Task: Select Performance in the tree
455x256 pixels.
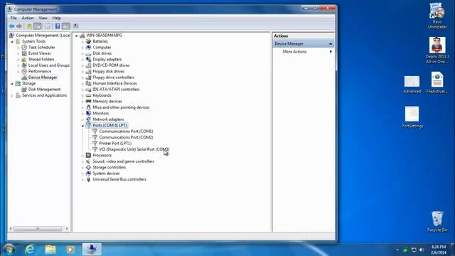Action: pos(40,71)
